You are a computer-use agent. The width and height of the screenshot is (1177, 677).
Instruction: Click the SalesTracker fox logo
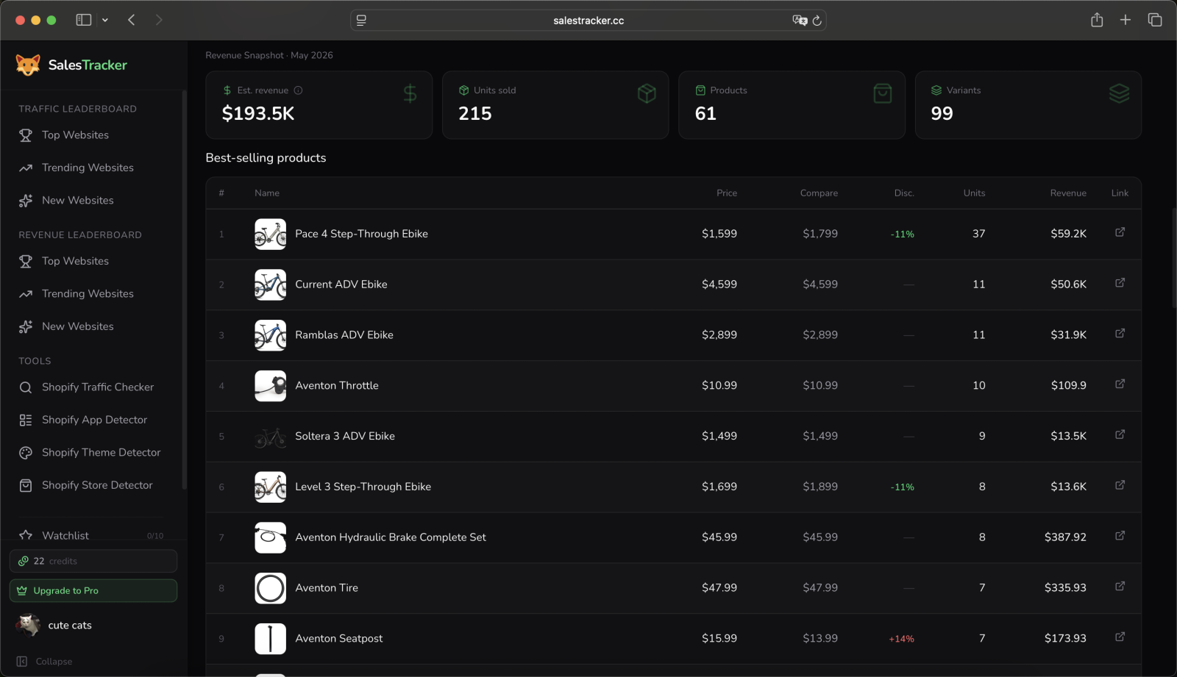[28, 65]
